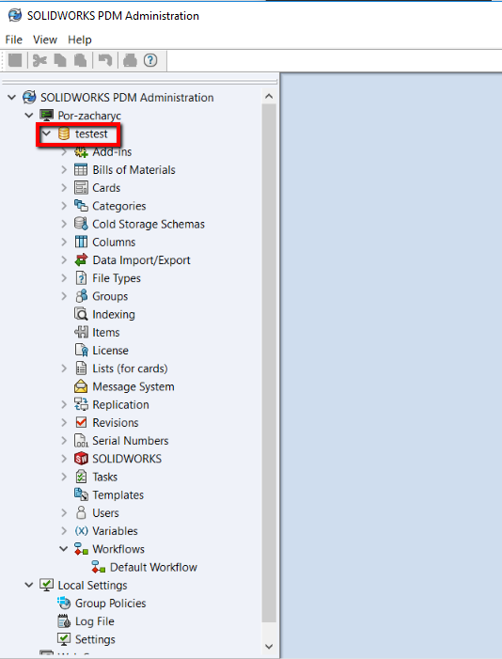502x659 pixels.
Task: Expand the Cards node
Action: (x=64, y=188)
